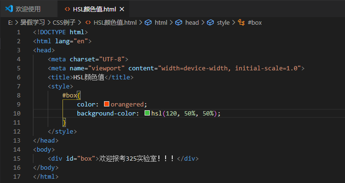345x183 pixels.
Task: Open the orangered color swatch picker
Action: pos(107,104)
